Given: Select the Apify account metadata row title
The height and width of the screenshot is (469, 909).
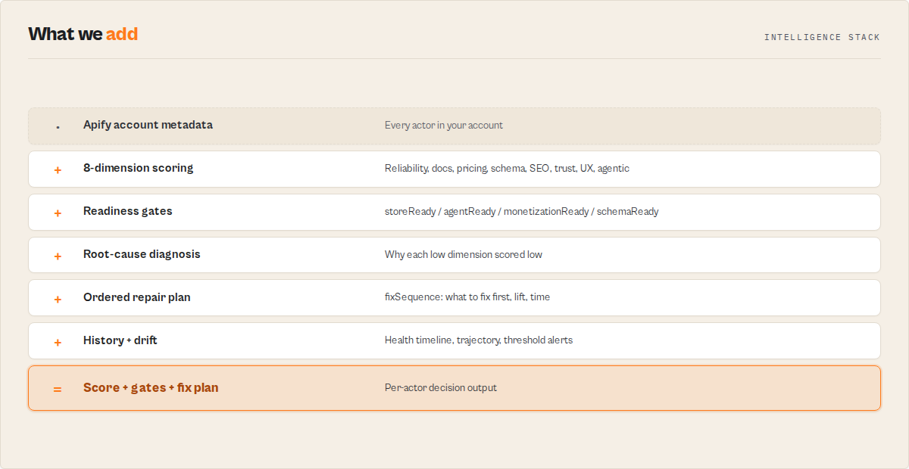Looking at the screenshot, I should click(148, 125).
